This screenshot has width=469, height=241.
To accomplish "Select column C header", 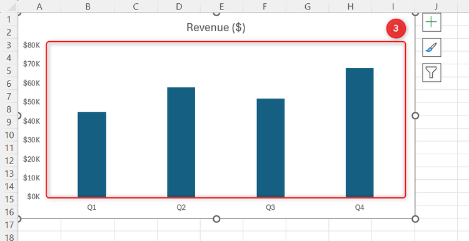I will pyautogui.click(x=136, y=6).
